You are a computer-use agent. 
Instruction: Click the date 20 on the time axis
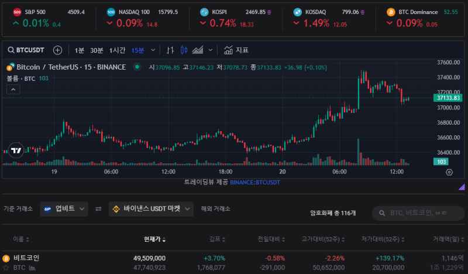283,172
